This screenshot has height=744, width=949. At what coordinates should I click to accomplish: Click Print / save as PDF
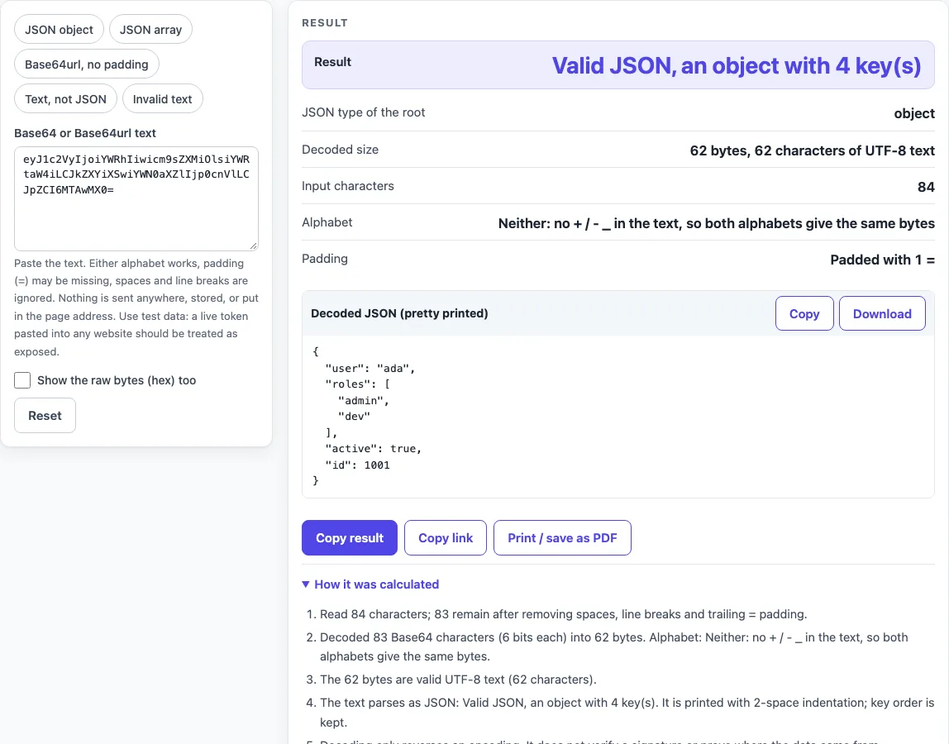pyautogui.click(x=562, y=537)
